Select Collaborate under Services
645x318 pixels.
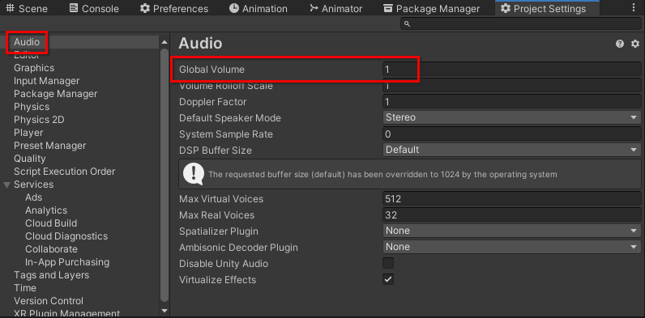pos(51,249)
